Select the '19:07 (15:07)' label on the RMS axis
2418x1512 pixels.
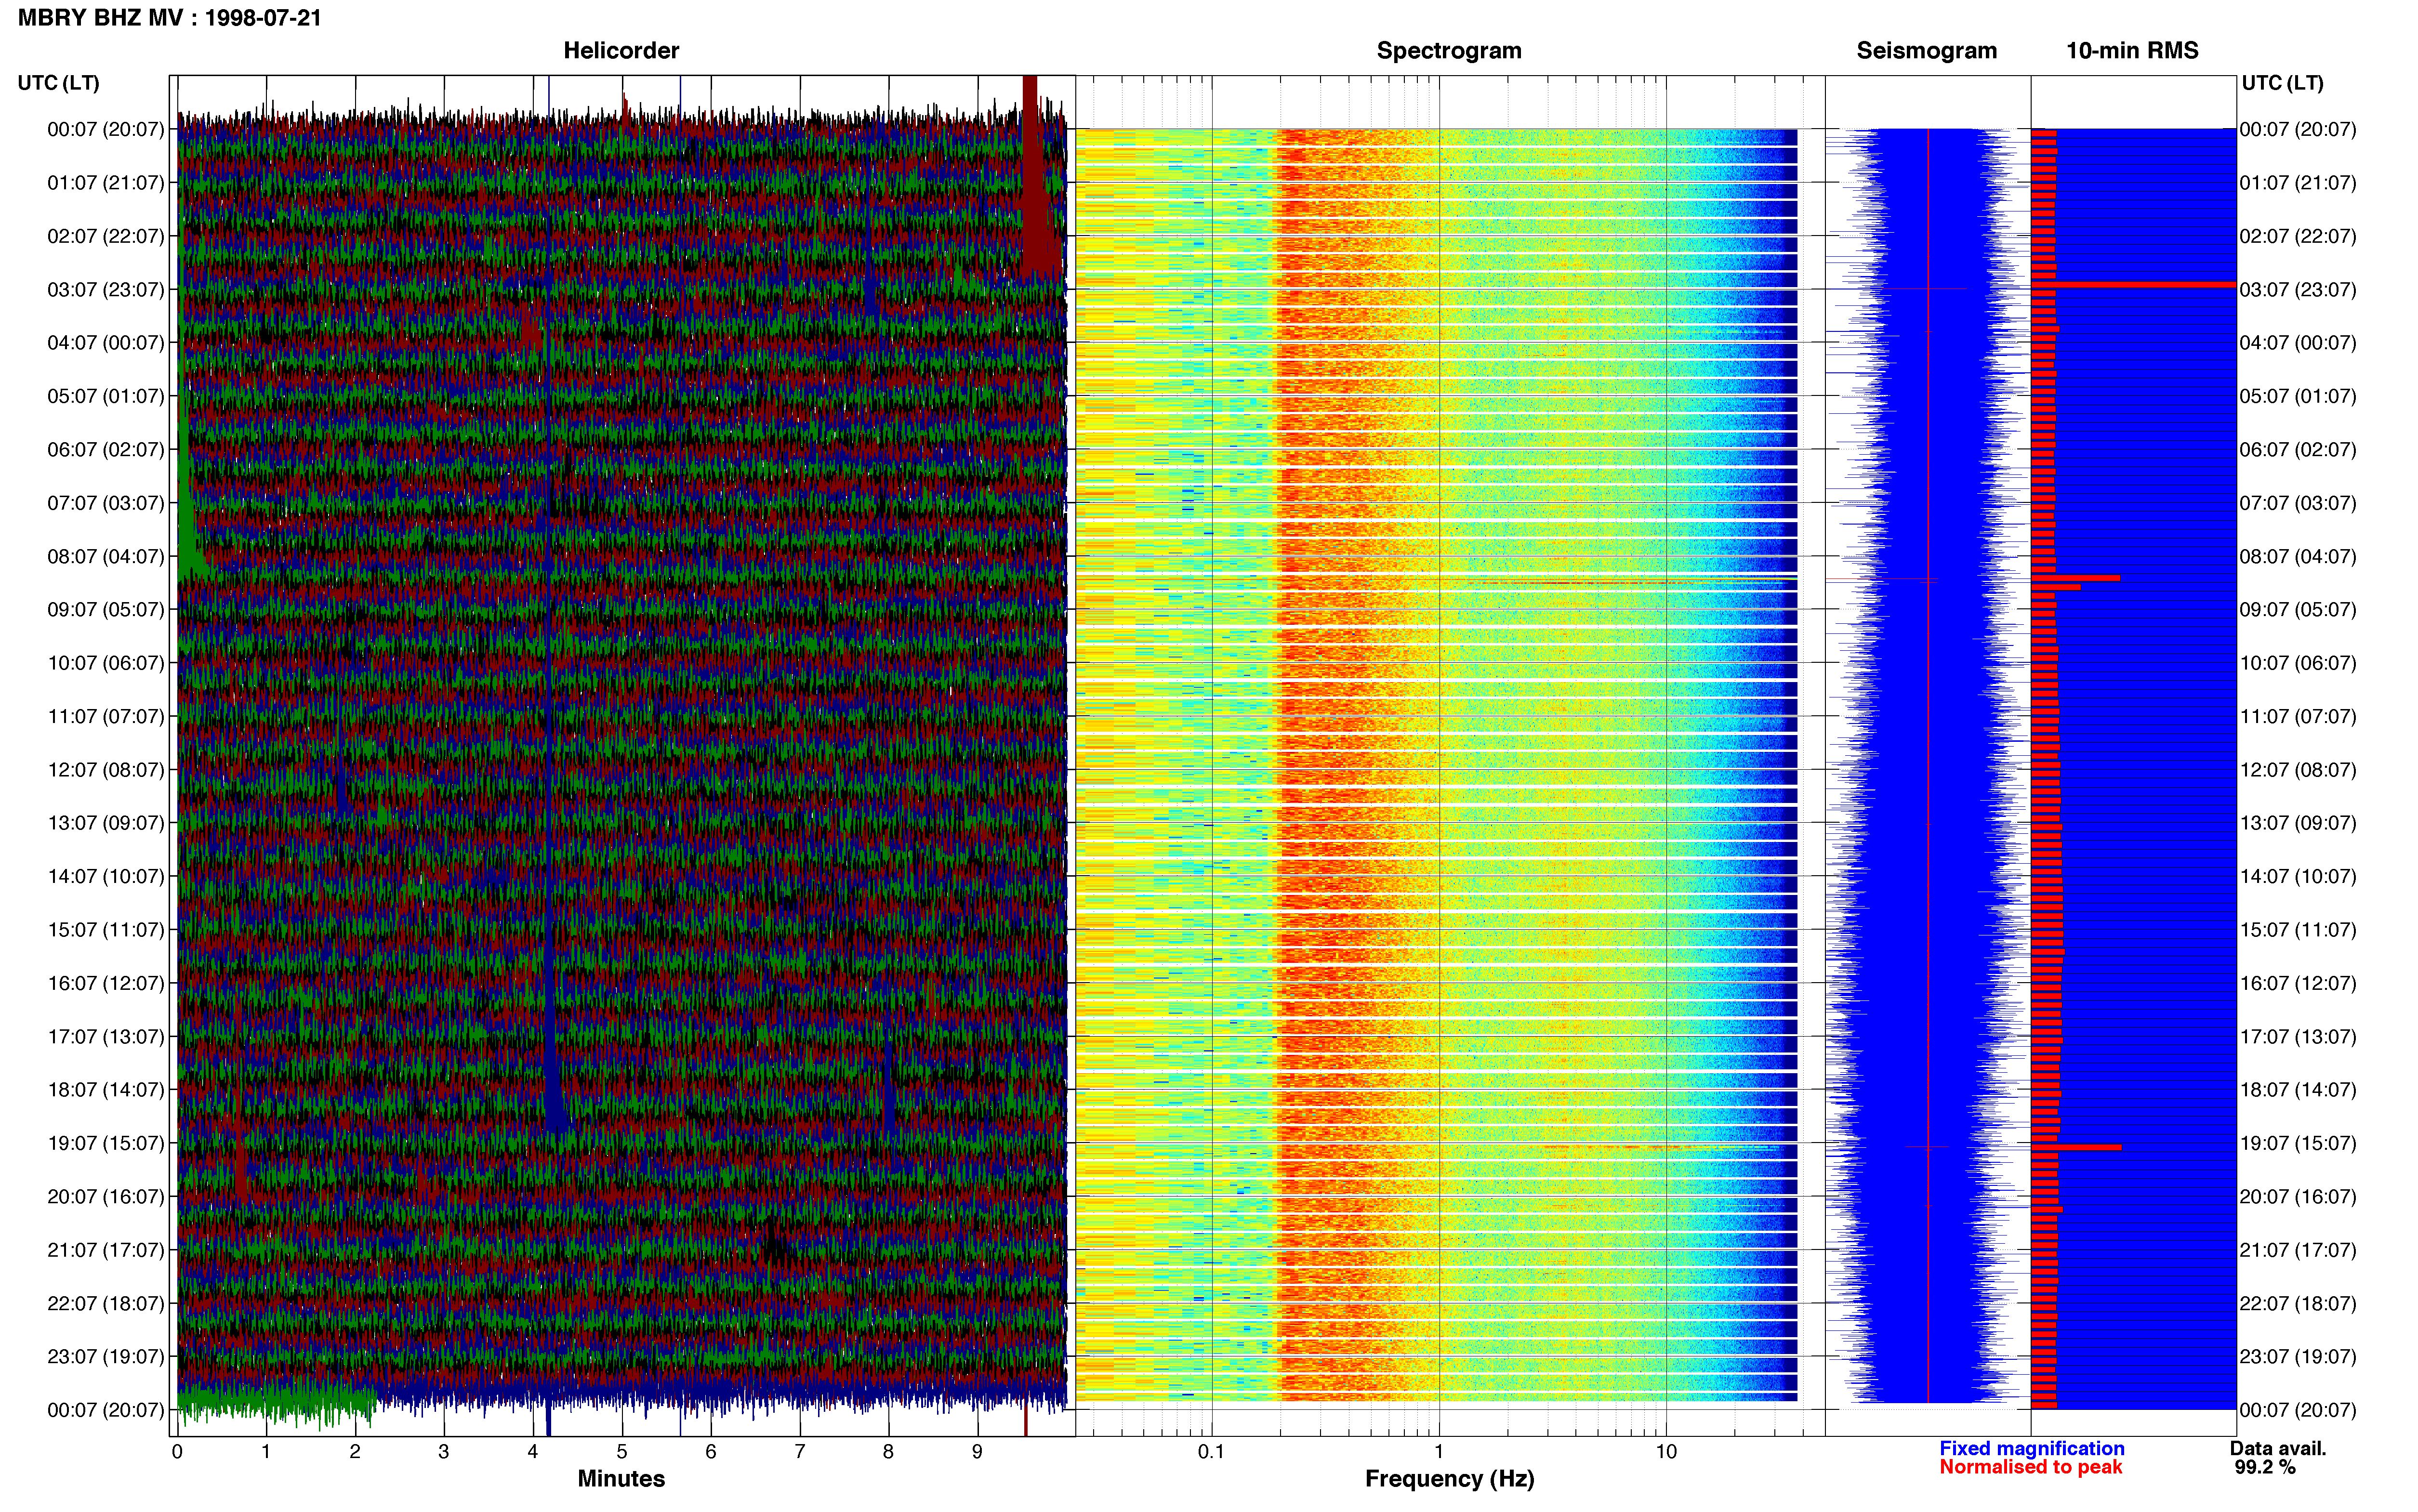pyautogui.click(x=2298, y=1144)
